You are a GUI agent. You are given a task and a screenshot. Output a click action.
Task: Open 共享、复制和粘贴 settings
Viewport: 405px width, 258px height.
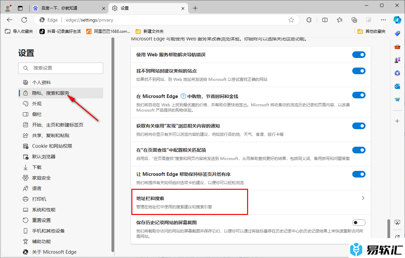click(61, 135)
